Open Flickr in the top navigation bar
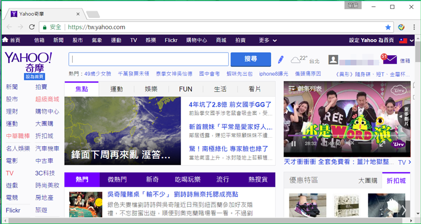 [171, 40]
